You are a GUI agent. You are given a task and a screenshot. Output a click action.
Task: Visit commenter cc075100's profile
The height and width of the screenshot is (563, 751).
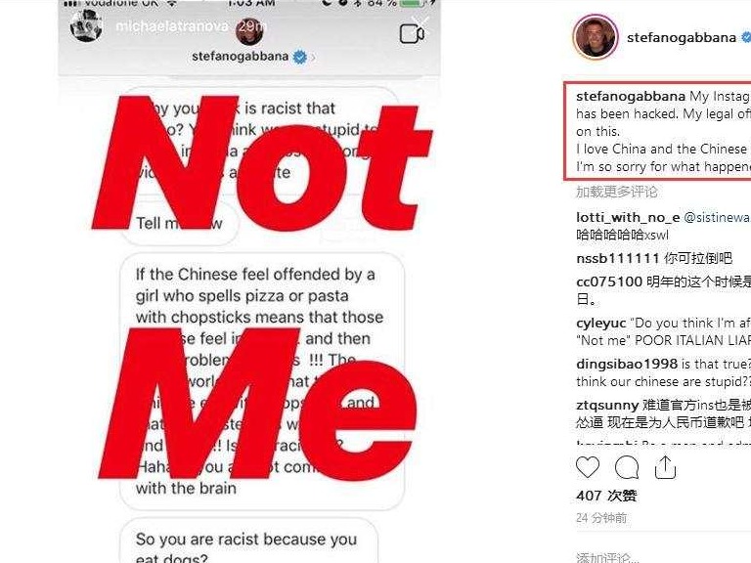tap(609, 281)
